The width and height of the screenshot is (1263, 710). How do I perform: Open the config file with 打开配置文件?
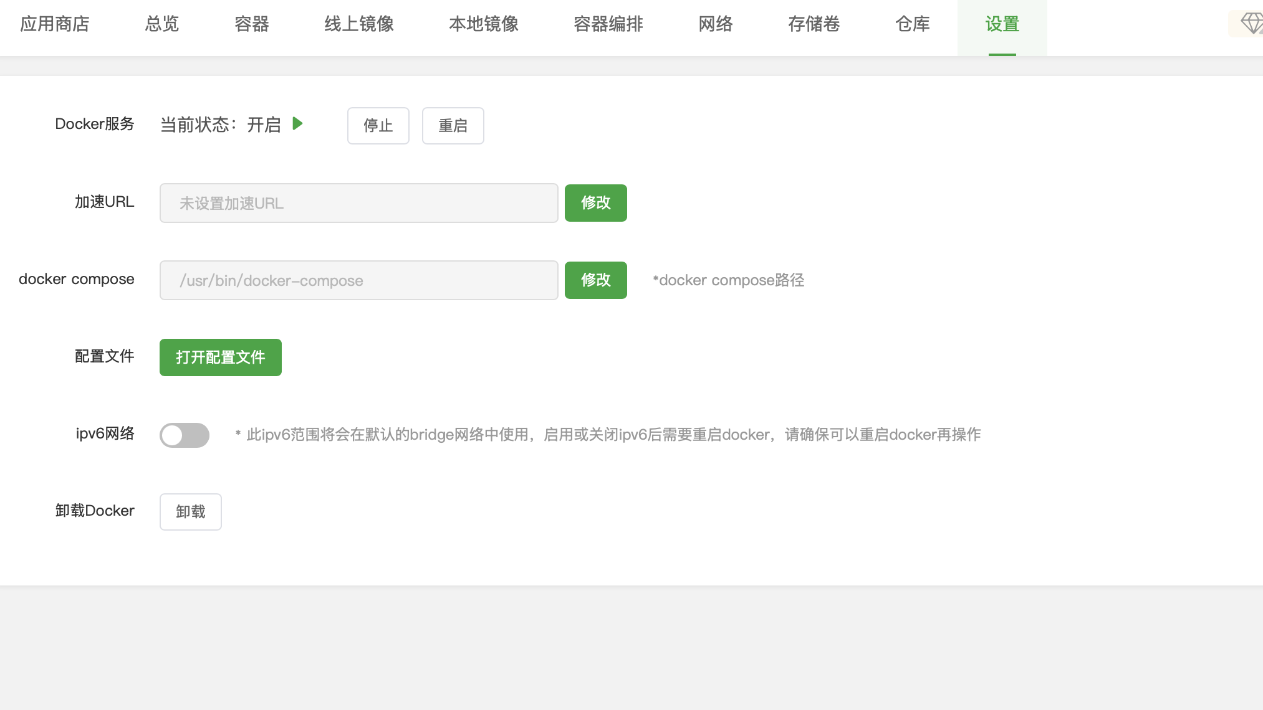(221, 357)
